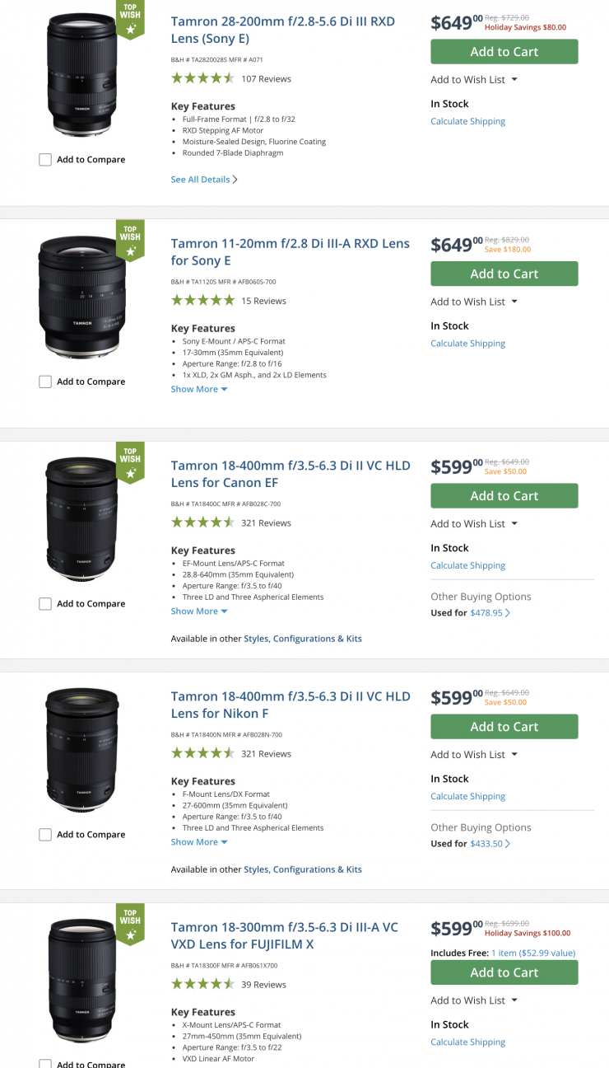Viewport: 609px width, 1068px height.
Task: Click Top Wish badge on Tamron 11-20mm lens
Action: [x=130, y=239]
